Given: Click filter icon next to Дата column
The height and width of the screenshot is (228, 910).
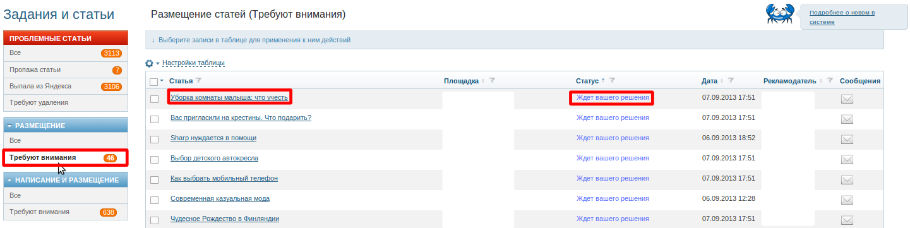Looking at the screenshot, I should [x=731, y=81].
